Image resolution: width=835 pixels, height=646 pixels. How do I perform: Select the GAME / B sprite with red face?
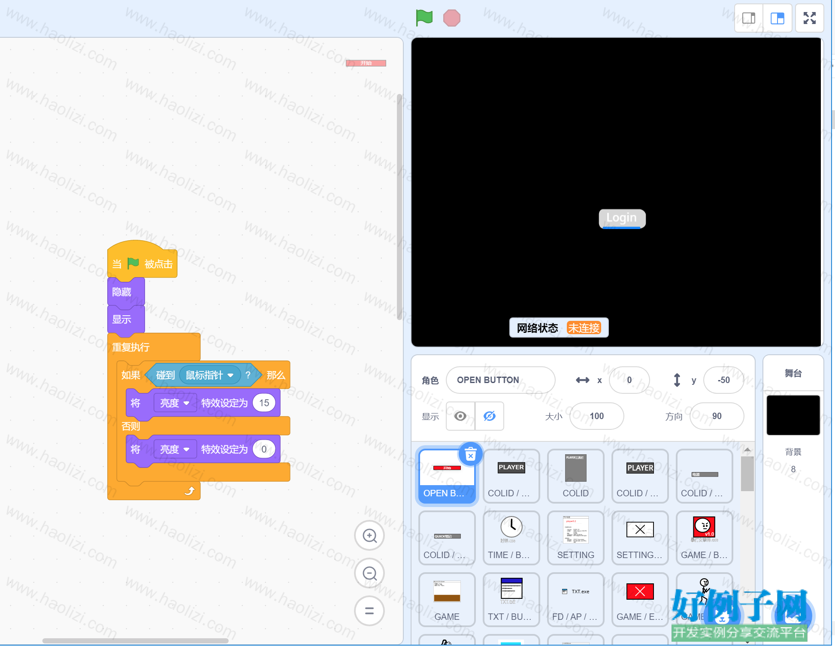pyautogui.click(x=704, y=538)
